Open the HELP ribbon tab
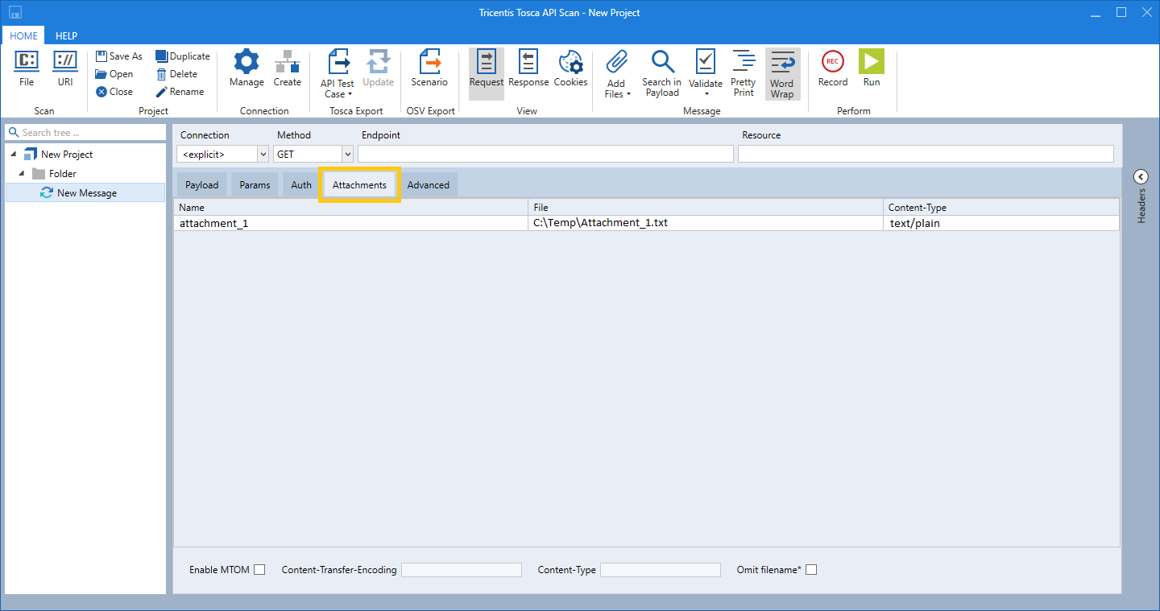The height and width of the screenshot is (611, 1160). [x=66, y=36]
